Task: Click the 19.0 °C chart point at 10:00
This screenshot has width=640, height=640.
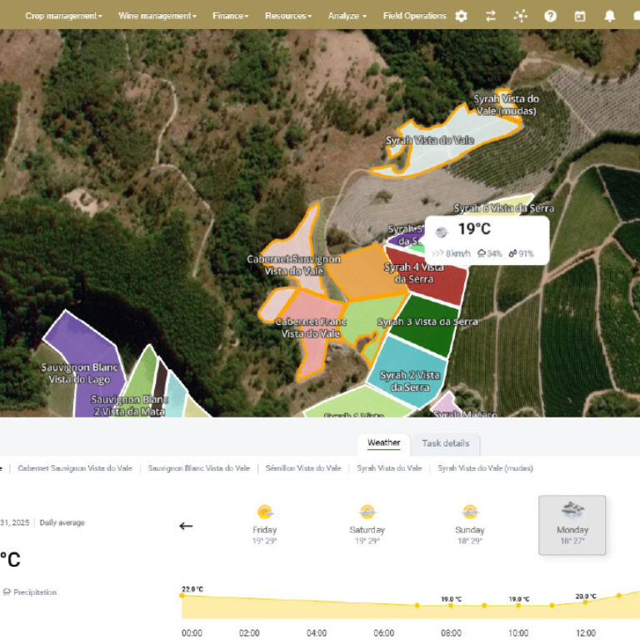Action: click(x=518, y=605)
